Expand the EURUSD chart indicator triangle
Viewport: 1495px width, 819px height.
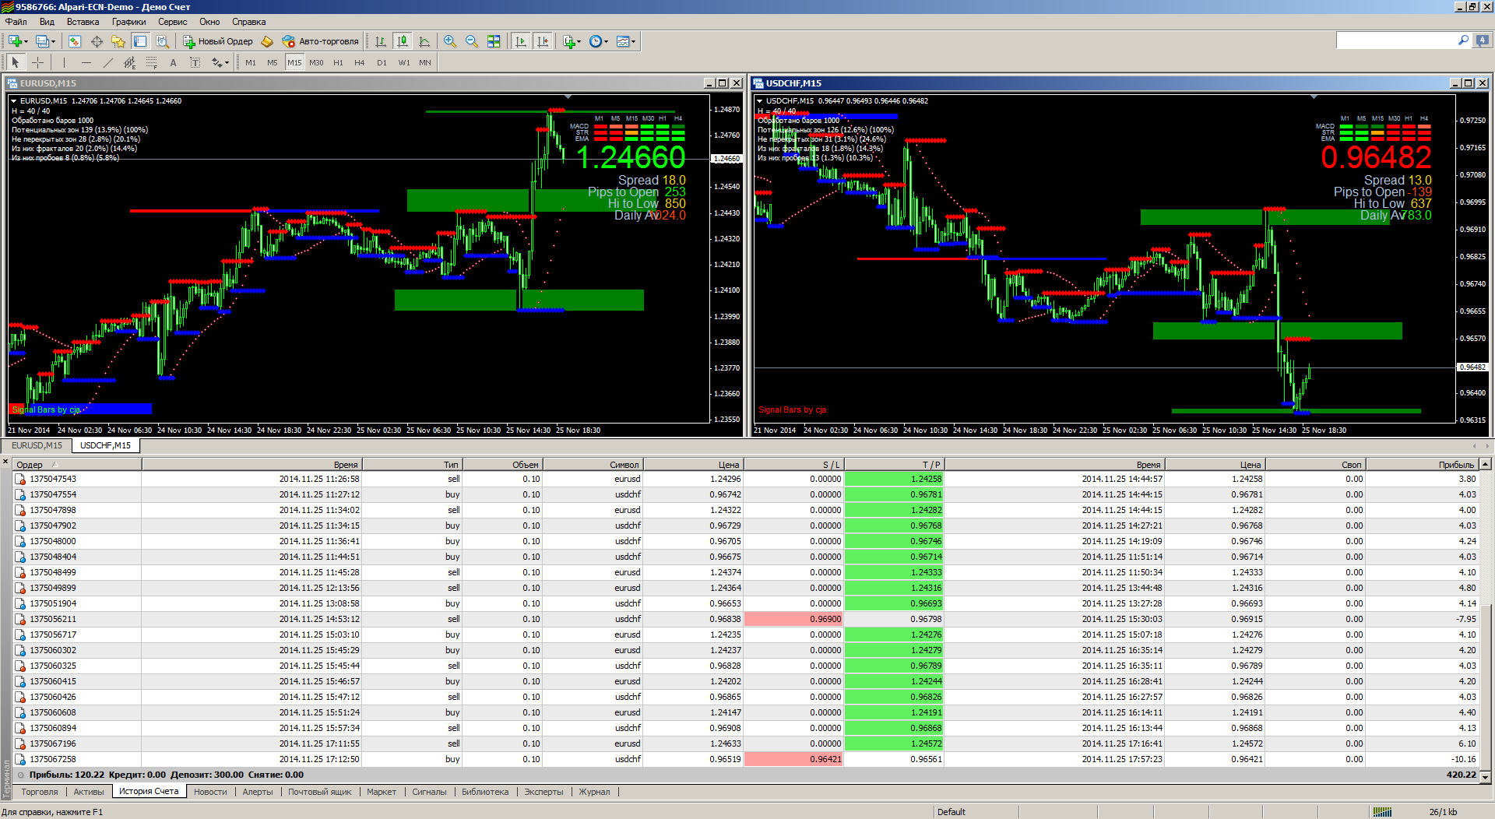[x=13, y=100]
